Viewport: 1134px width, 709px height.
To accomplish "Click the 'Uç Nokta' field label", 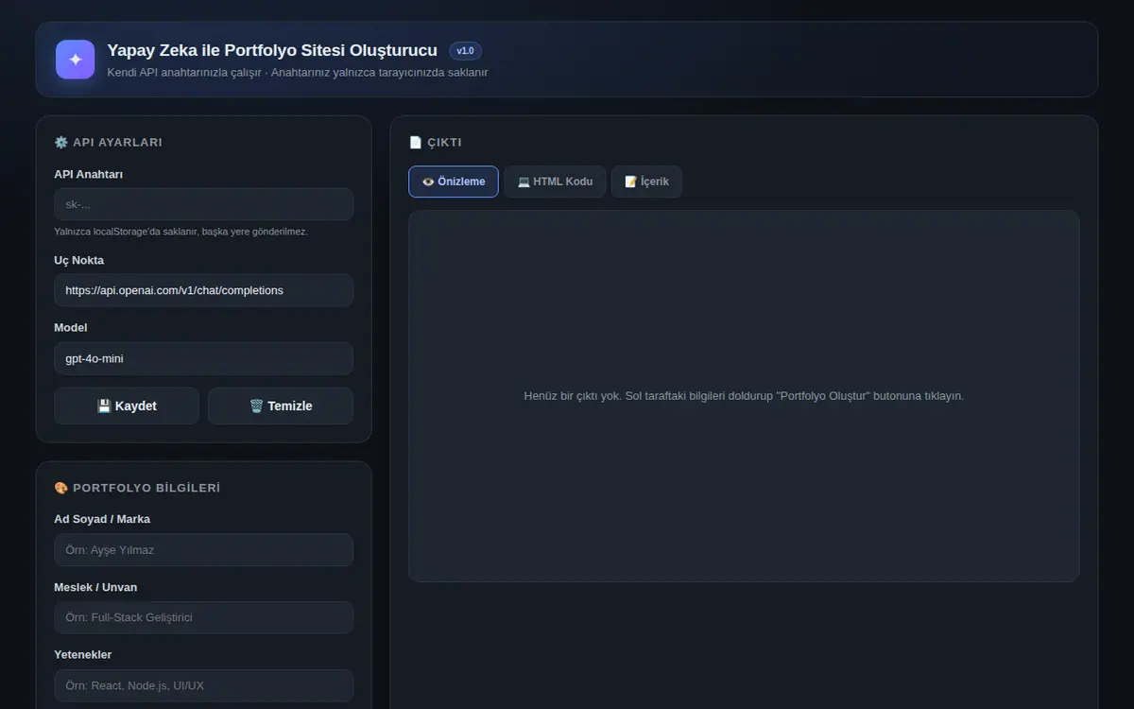I will pos(78,260).
